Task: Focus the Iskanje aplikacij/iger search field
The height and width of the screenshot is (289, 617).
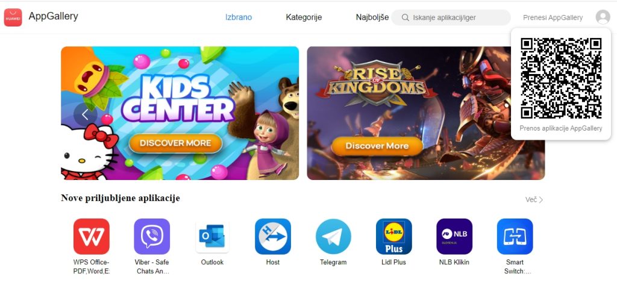Action: coord(451,17)
